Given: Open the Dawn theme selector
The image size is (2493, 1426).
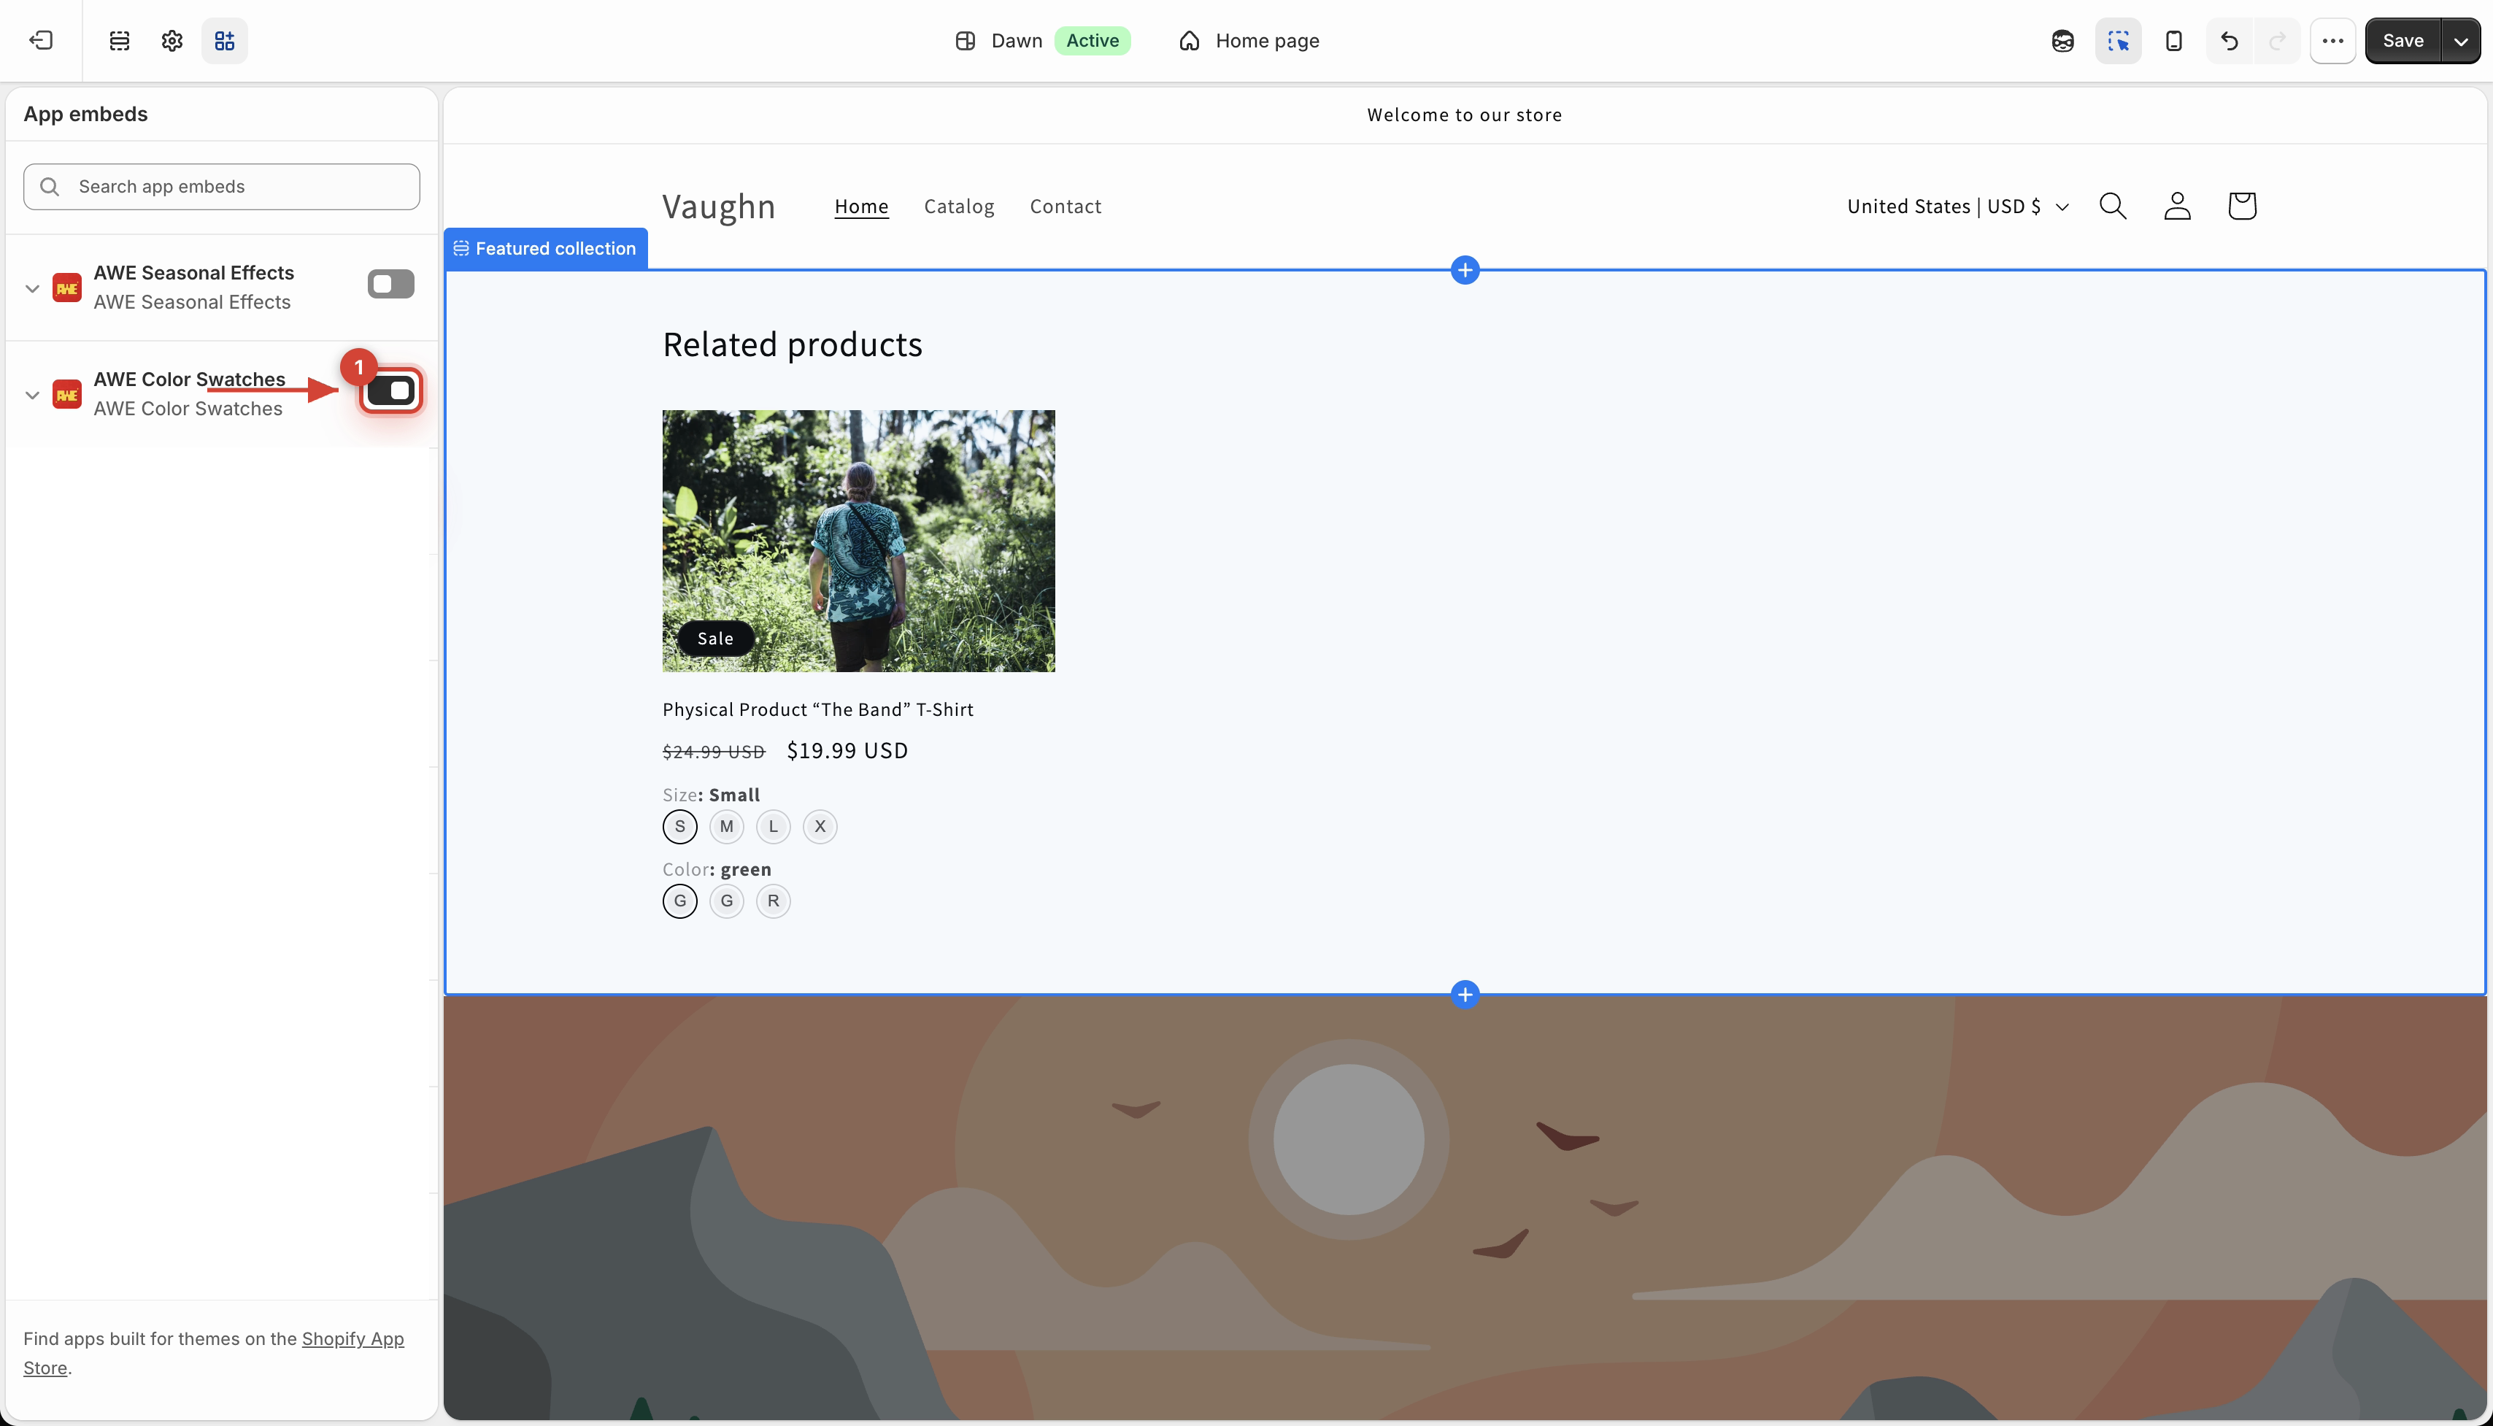Looking at the screenshot, I should tap(1042, 40).
